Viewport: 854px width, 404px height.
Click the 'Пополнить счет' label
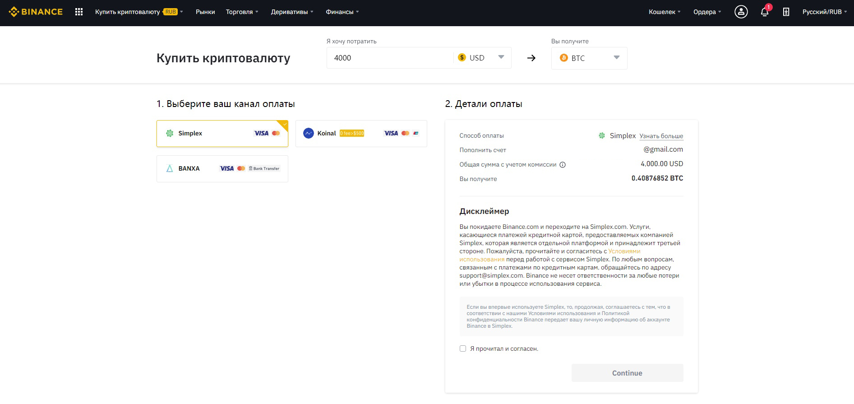point(483,150)
